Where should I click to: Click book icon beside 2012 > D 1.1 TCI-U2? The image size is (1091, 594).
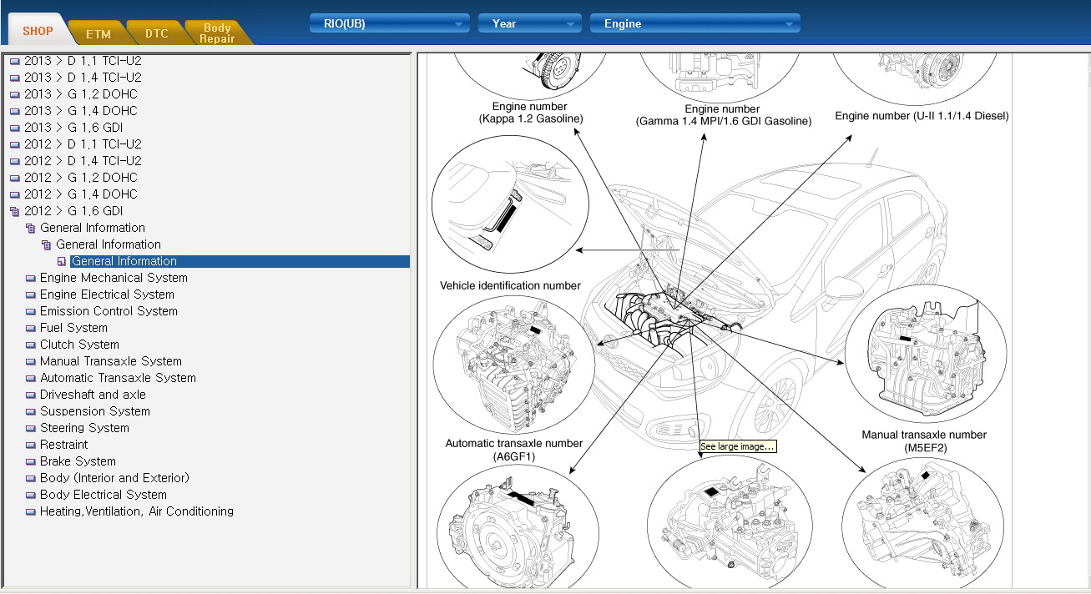(x=15, y=144)
